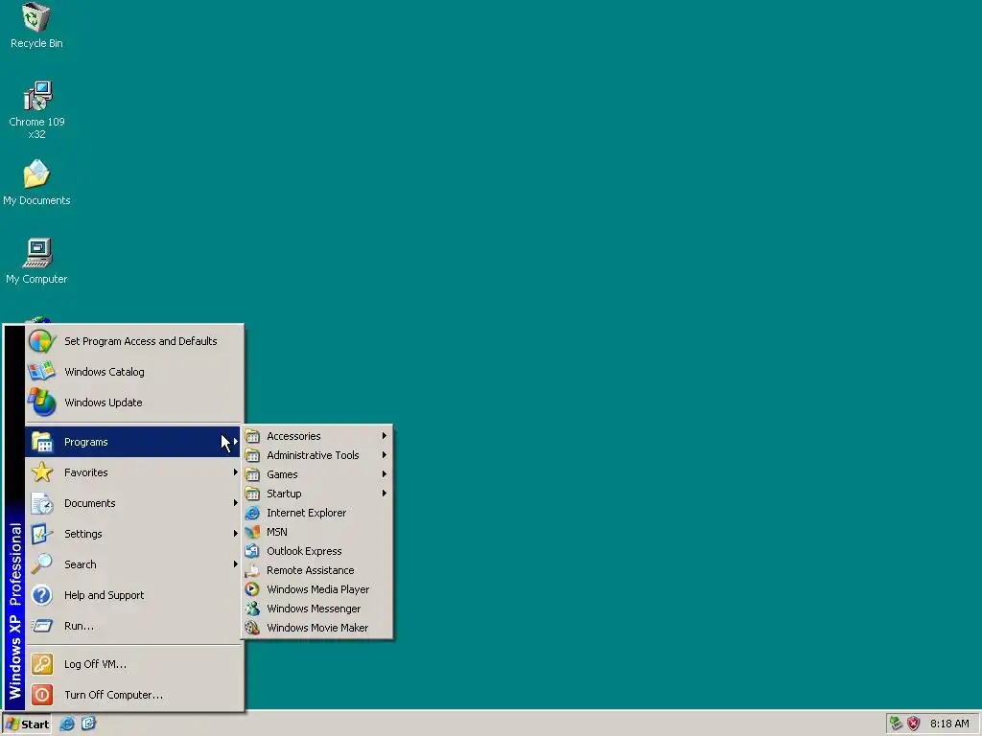
Task: Open the Programs menu entry
Action: tap(132, 442)
